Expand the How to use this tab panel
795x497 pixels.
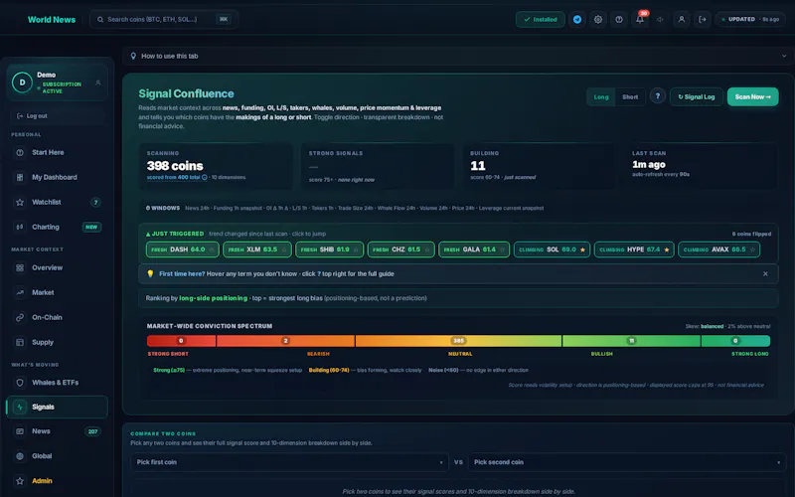click(x=458, y=56)
